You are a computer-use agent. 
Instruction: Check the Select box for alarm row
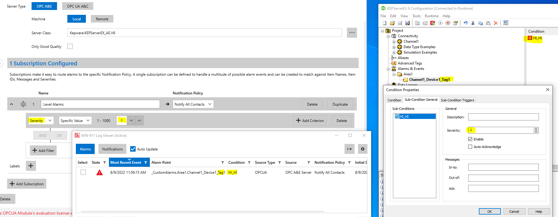83,172
